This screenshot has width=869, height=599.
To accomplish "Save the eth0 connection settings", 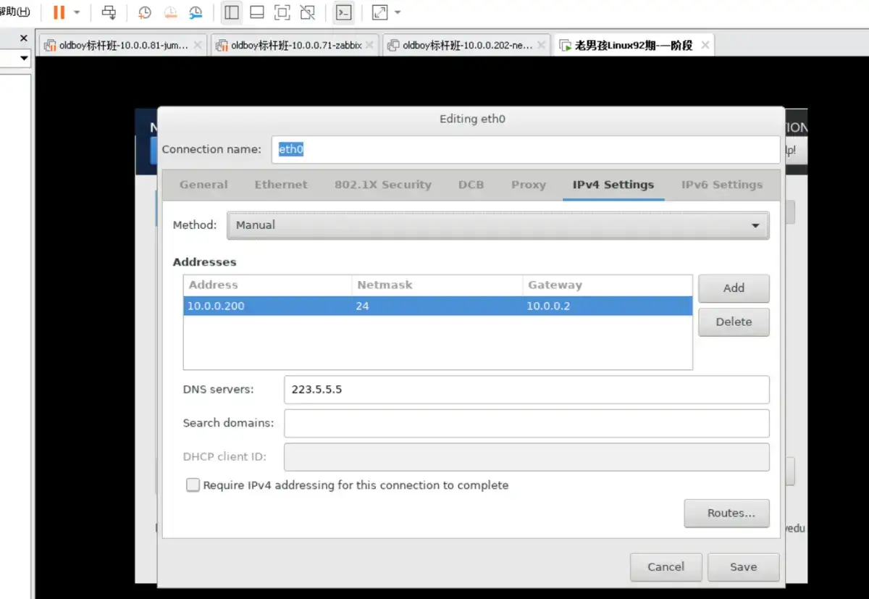I will pyautogui.click(x=744, y=567).
